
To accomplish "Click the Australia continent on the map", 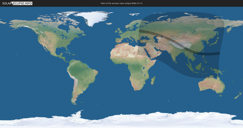I will [x=212, y=85].
